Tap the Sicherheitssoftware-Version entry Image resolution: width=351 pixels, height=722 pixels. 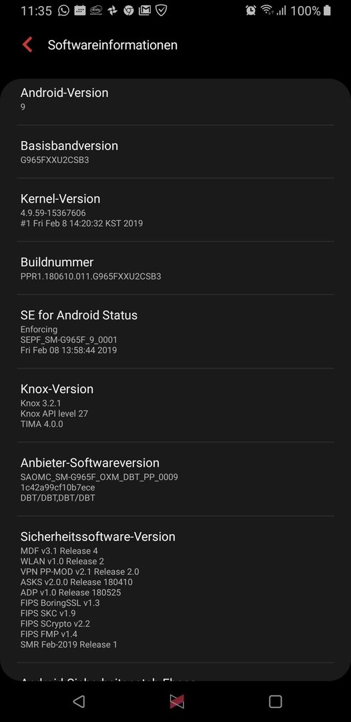175,590
